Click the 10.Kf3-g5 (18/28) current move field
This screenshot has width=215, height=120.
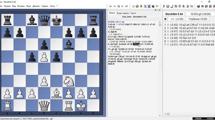[x=200, y=14]
